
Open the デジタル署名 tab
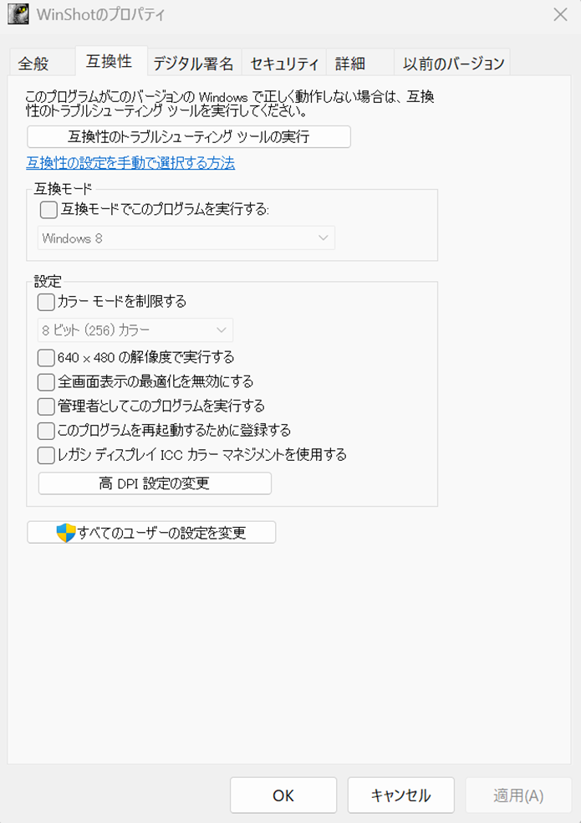(193, 63)
